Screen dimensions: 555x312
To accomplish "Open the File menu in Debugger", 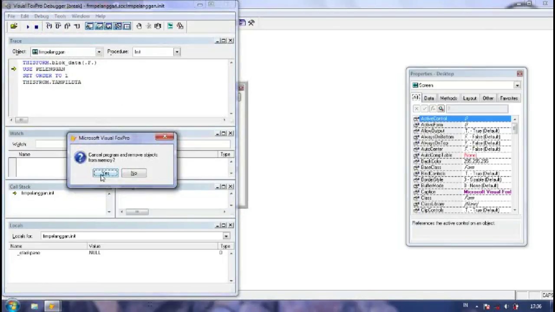I will click(11, 16).
